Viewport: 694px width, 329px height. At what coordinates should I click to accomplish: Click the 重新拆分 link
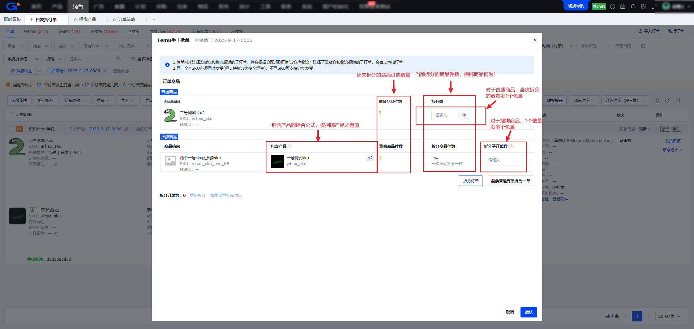click(x=197, y=195)
